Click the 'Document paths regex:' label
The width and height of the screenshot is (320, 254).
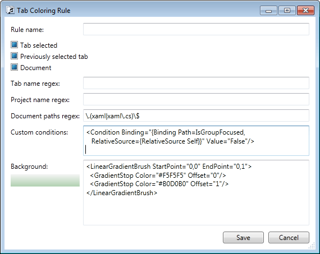tap(45, 116)
